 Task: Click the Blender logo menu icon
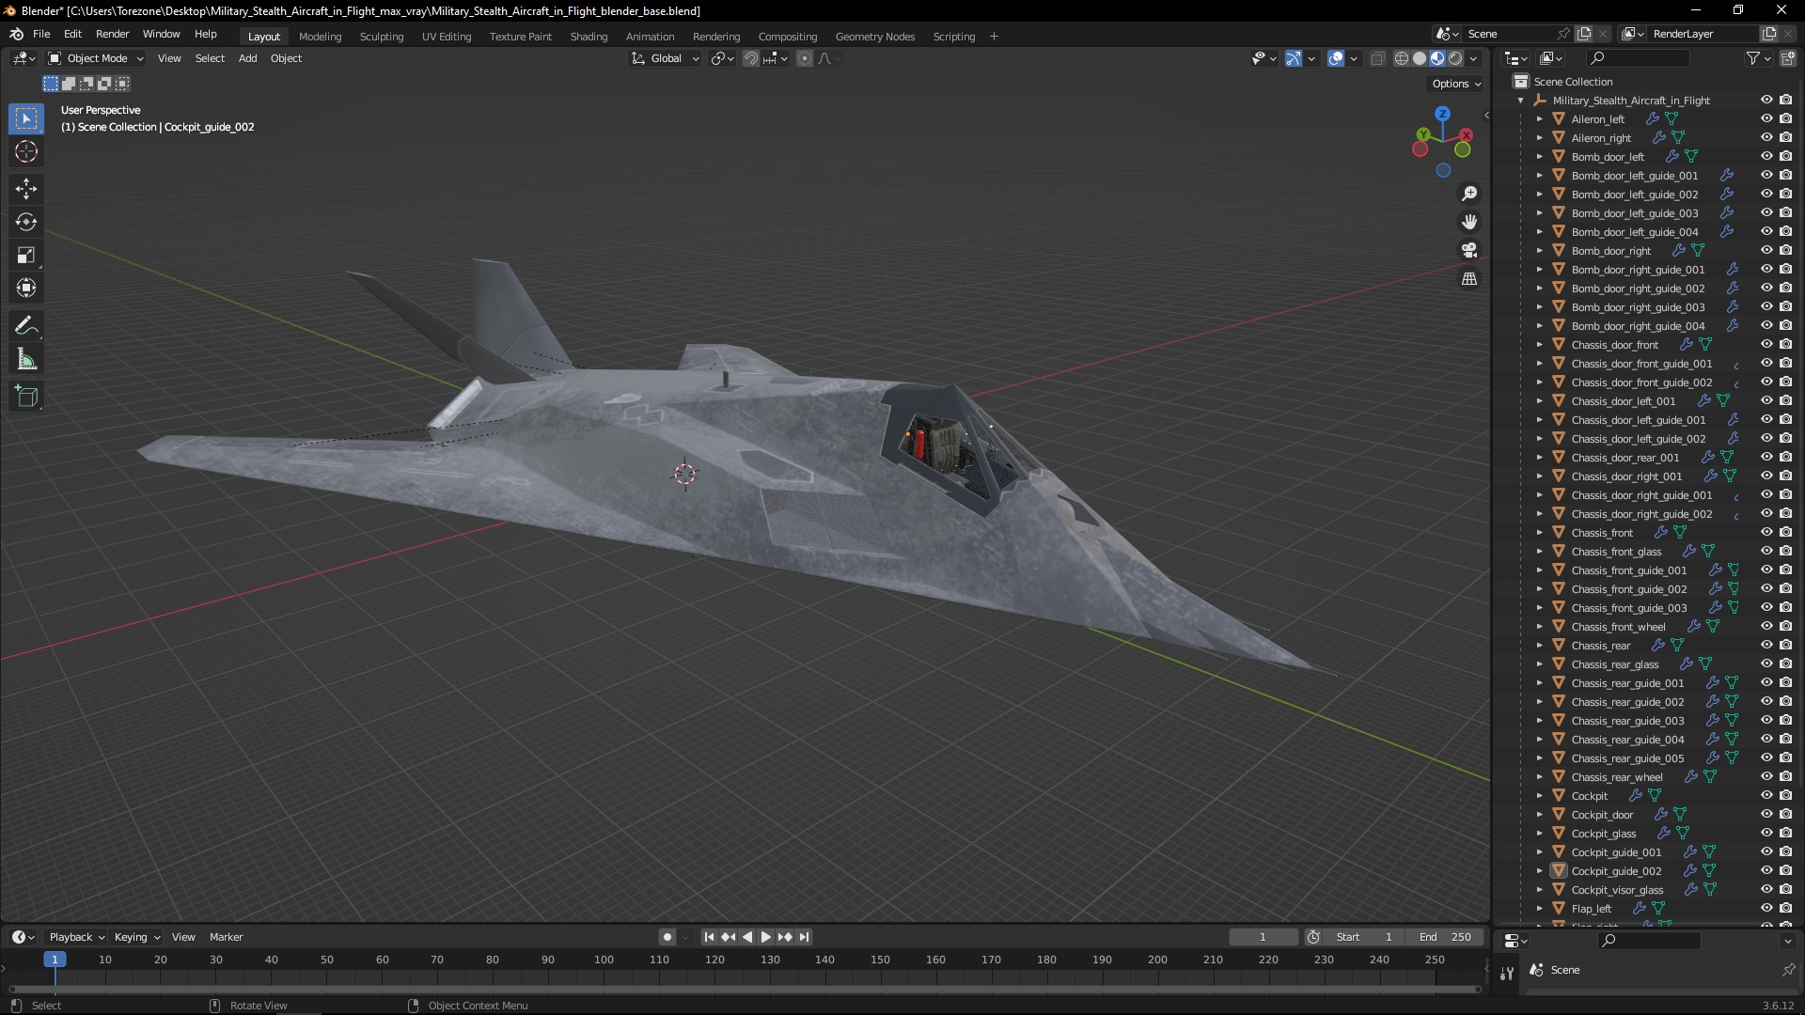point(16,34)
